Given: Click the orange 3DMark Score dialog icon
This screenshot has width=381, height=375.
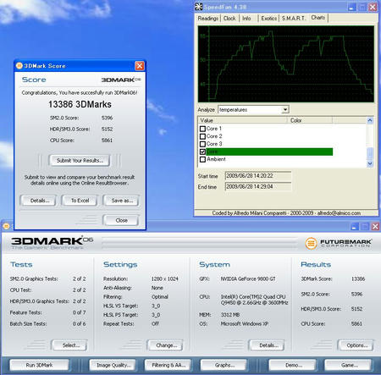Looking at the screenshot, I should [x=19, y=66].
